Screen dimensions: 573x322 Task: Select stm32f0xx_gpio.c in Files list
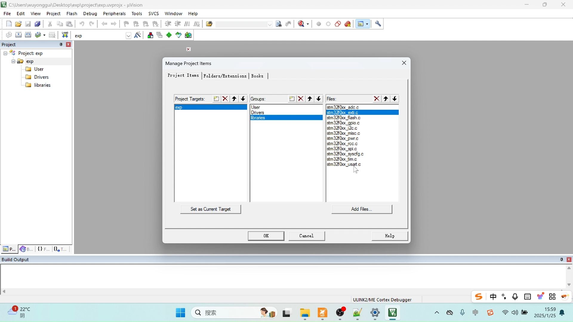point(343,123)
